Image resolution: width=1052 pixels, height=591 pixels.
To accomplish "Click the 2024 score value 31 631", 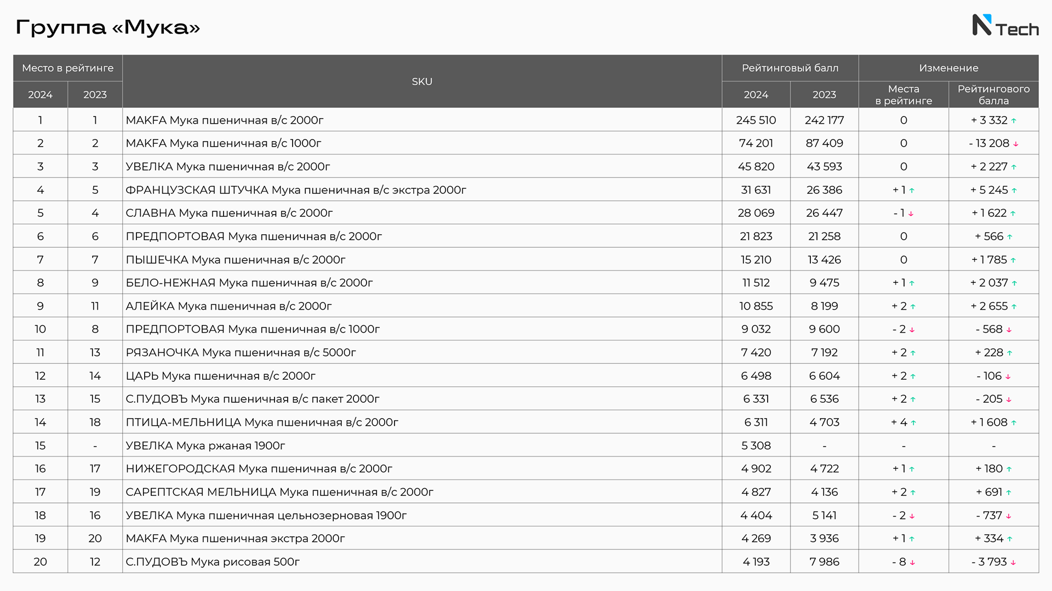I will (756, 190).
